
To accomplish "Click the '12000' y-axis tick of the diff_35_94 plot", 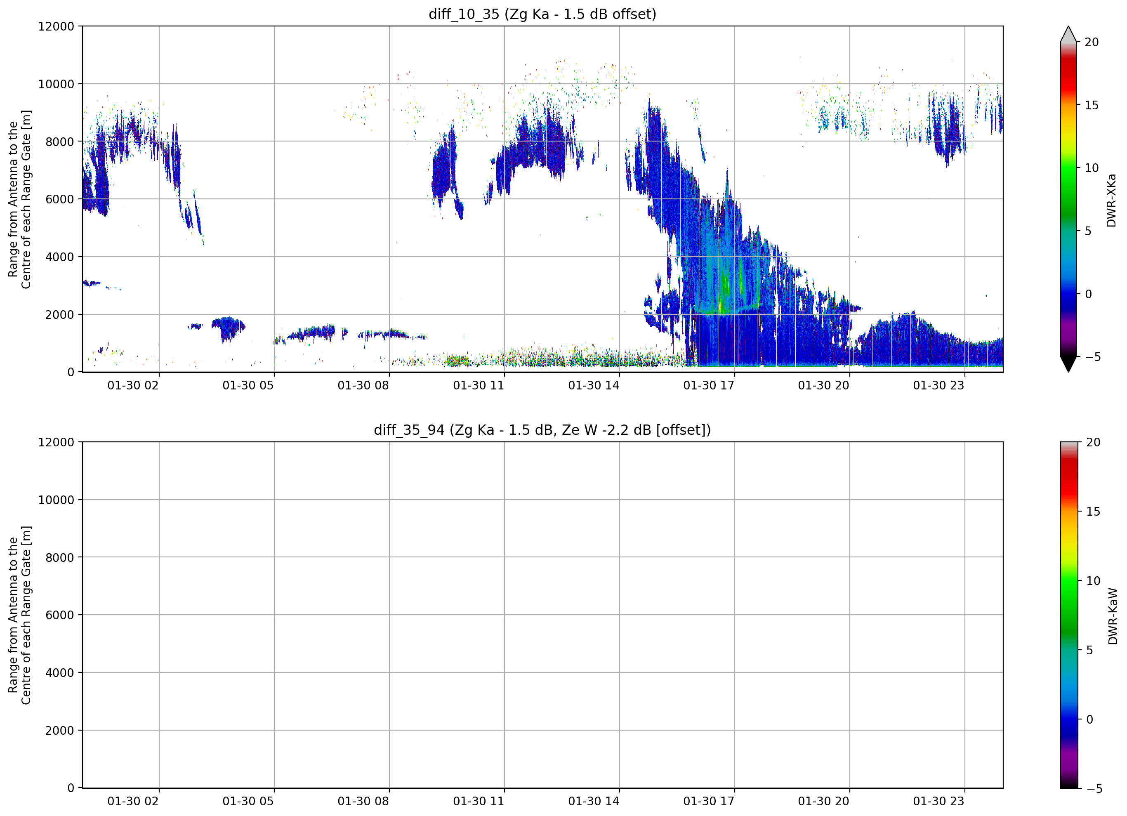I will tap(56, 442).
